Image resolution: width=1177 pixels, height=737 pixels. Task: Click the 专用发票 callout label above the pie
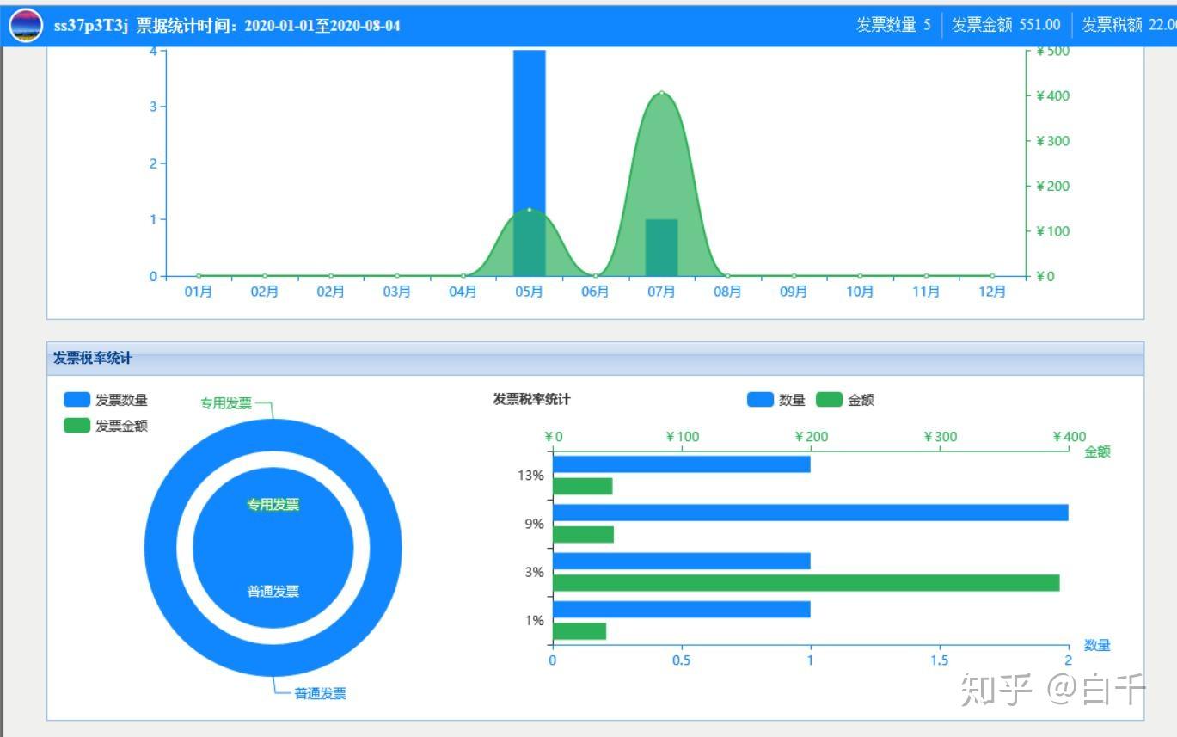coord(227,402)
